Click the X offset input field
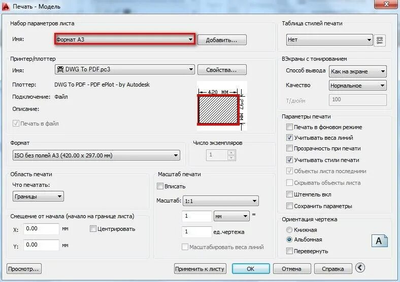Image resolution: width=400 pixels, height=282 pixels. tap(41, 229)
